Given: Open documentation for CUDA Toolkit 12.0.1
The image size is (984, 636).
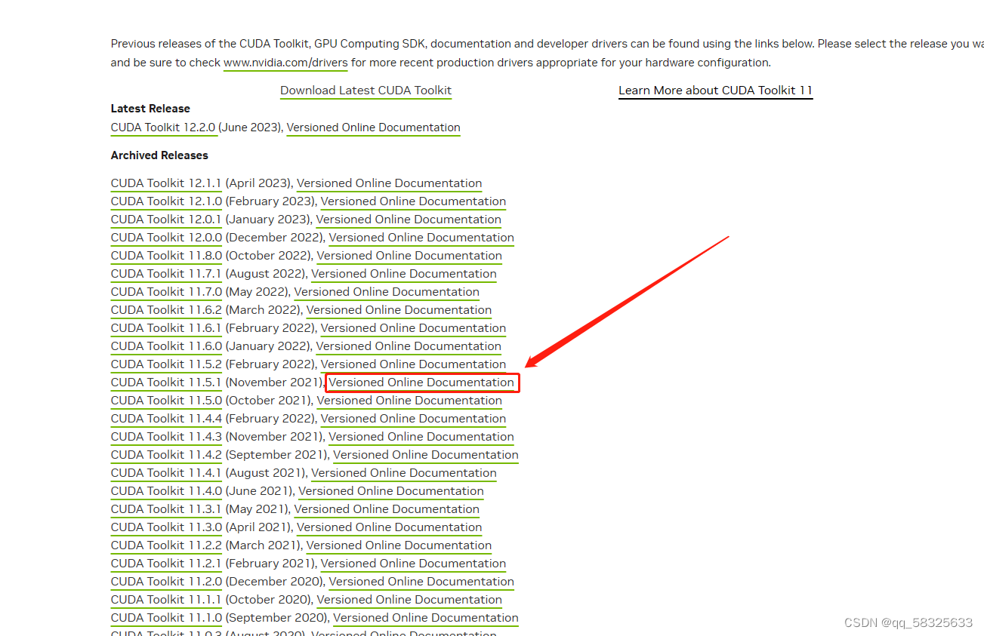Looking at the screenshot, I should pyautogui.click(x=409, y=220).
